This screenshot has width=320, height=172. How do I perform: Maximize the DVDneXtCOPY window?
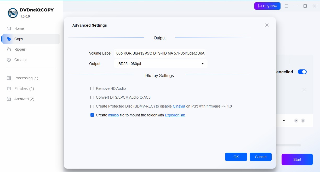click(x=305, y=6)
